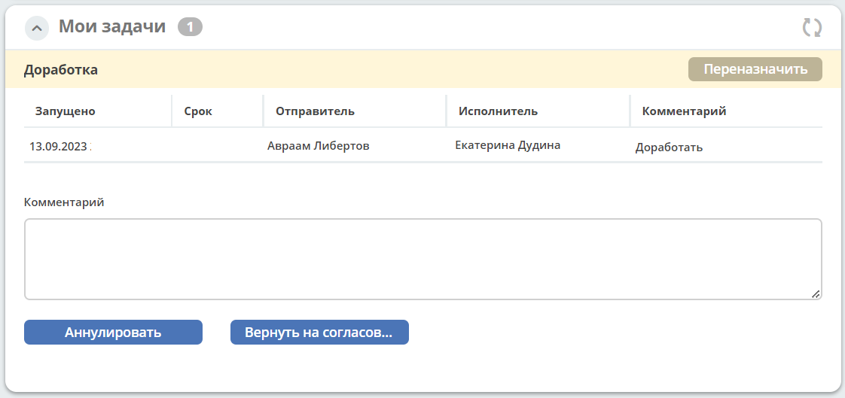Focus the Комментарий text area
The image size is (845, 398).
click(423, 259)
